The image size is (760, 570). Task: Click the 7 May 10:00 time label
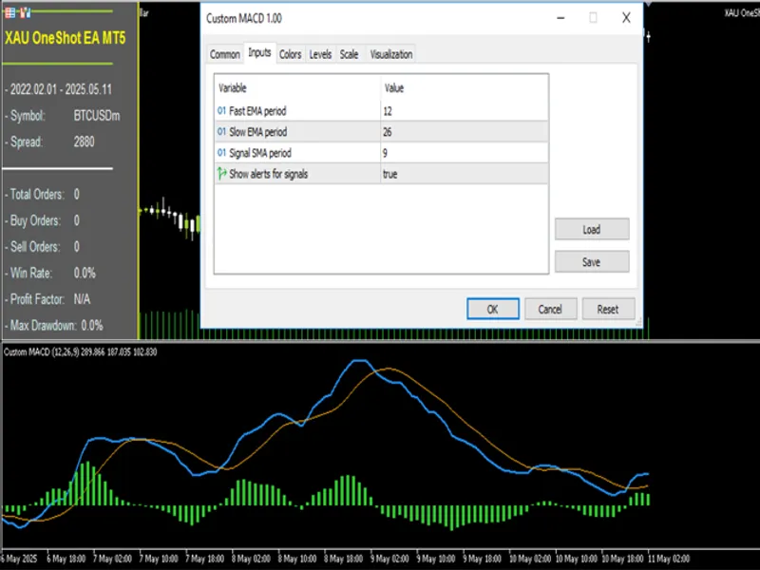[x=159, y=559]
